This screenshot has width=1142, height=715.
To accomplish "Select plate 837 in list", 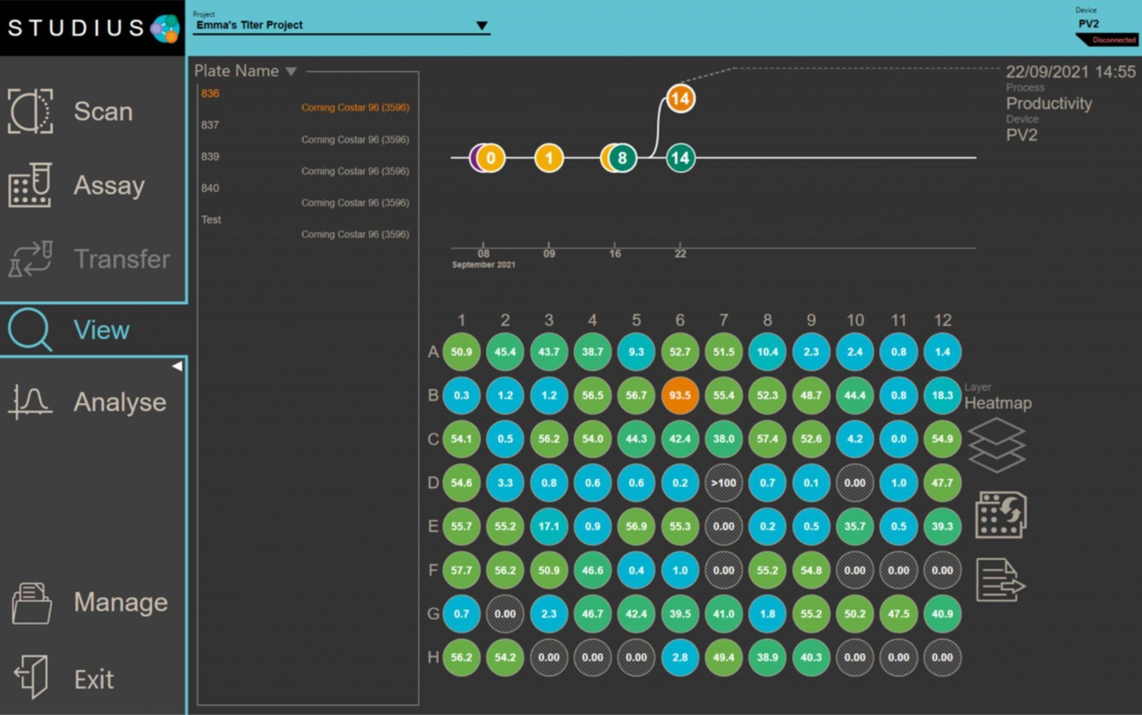I will point(210,125).
